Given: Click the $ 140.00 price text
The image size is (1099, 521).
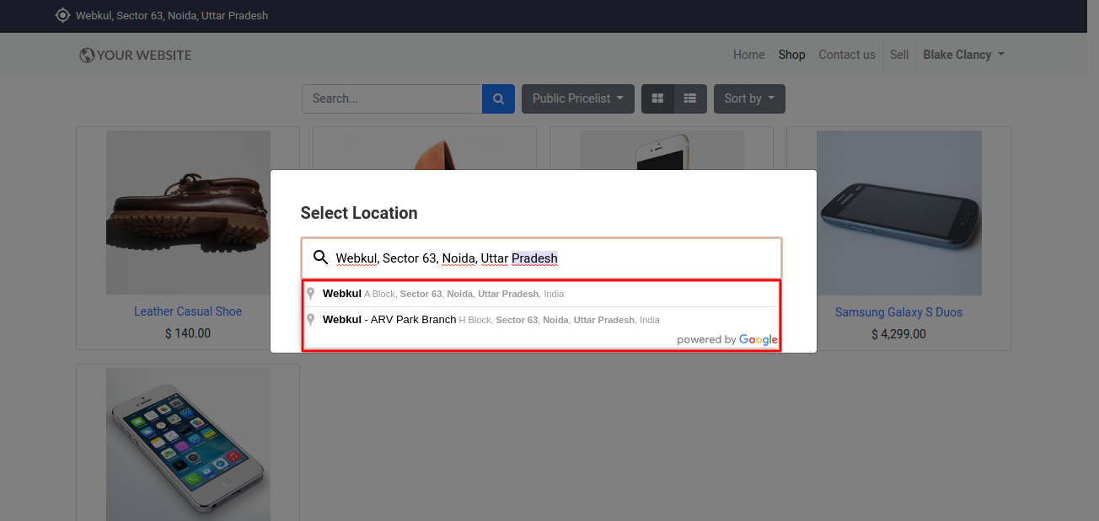Looking at the screenshot, I should [x=188, y=333].
